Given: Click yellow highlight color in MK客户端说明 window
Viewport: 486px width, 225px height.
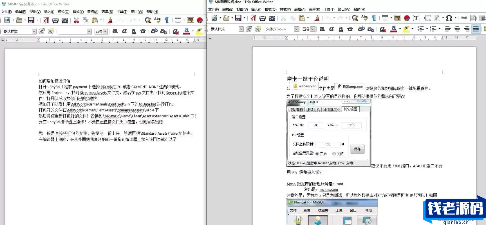Looking at the screenshot, I should (199, 31).
